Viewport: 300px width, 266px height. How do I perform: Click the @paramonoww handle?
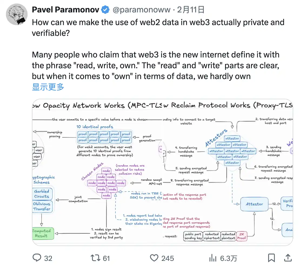[141, 10]
